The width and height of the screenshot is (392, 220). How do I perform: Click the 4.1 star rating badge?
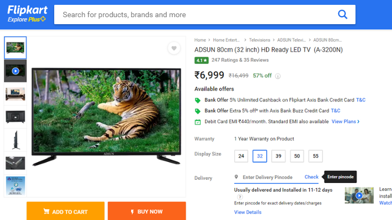click(x=201, y=60)
